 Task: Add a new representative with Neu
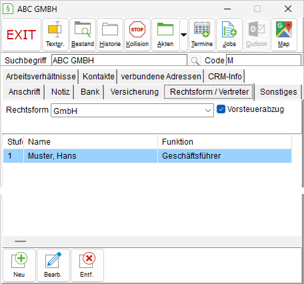(19, 265)
